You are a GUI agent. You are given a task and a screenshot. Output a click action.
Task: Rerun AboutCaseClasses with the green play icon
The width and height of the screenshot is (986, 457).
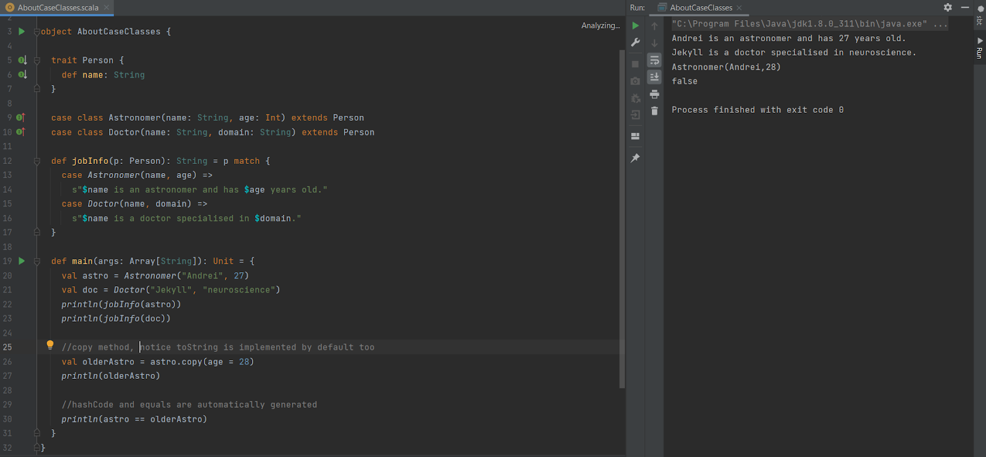[x=635, y=26]
